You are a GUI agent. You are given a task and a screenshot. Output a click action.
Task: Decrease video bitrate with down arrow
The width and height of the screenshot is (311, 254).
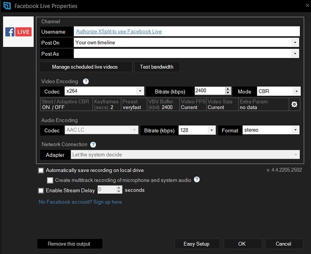(228, 93)
